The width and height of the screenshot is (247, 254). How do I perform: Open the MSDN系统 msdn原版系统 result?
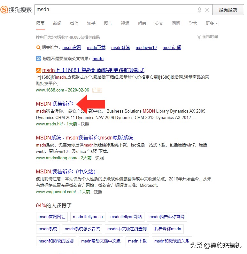84,138
